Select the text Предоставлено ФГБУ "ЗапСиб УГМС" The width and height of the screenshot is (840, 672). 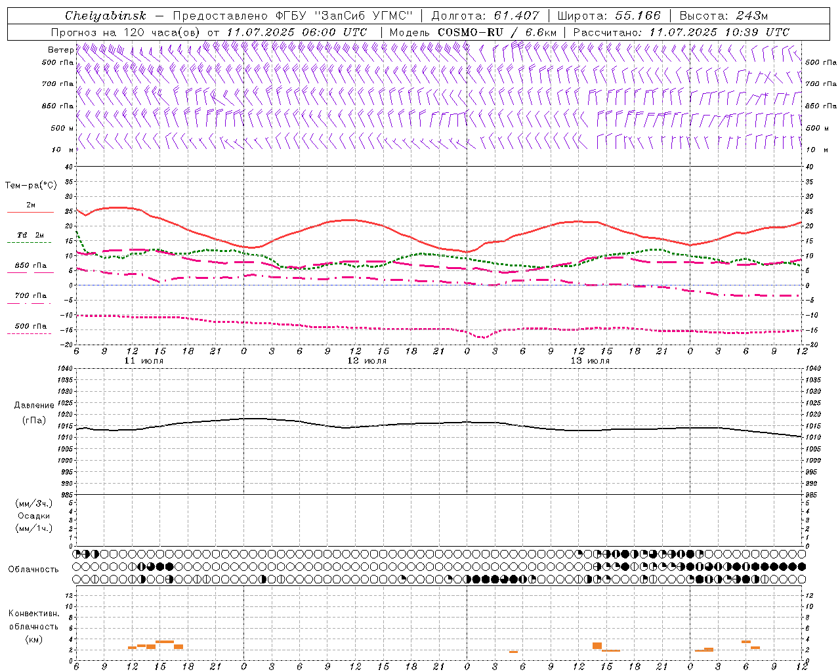(293, 16)
